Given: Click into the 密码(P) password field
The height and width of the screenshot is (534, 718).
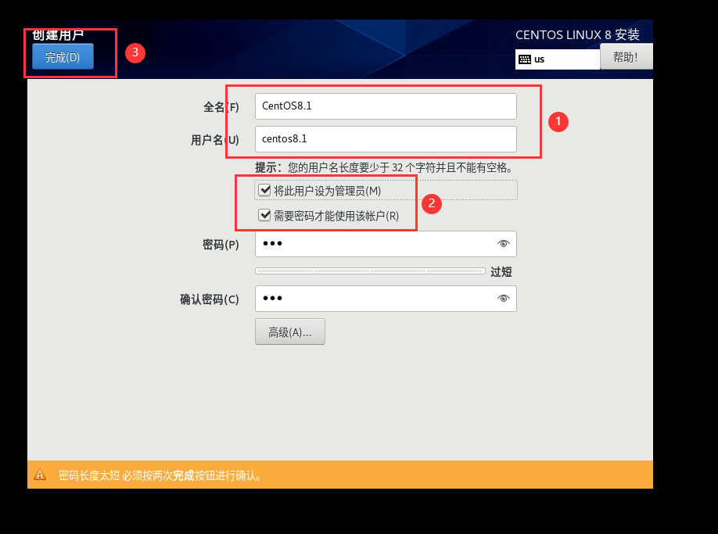Looking at the screenshot, I should click(386, 244).
